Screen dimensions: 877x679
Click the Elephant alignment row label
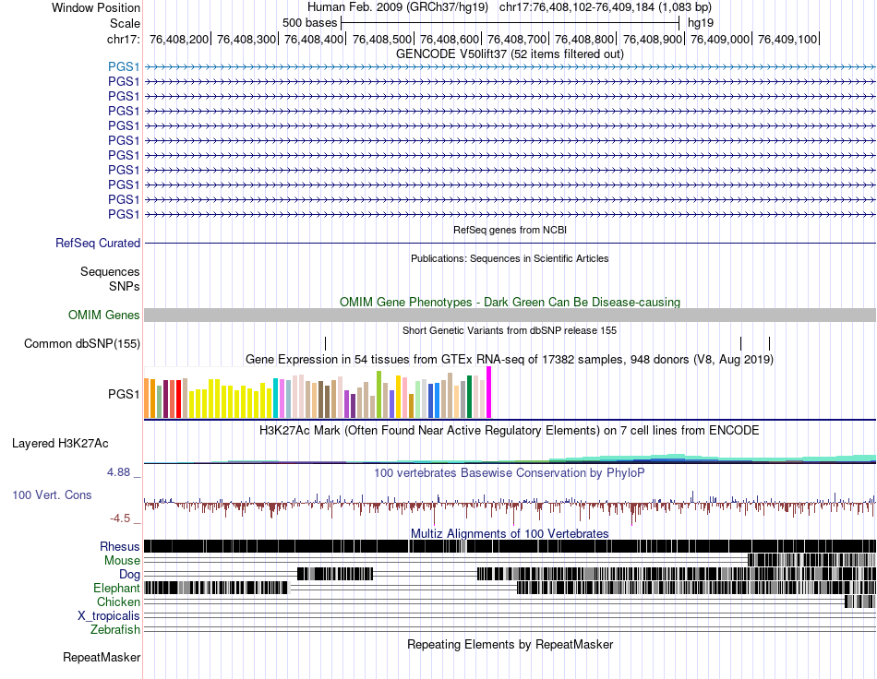(116, 588)
